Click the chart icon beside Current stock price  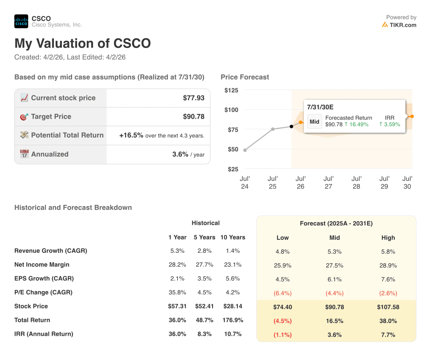tap(25, 98)
